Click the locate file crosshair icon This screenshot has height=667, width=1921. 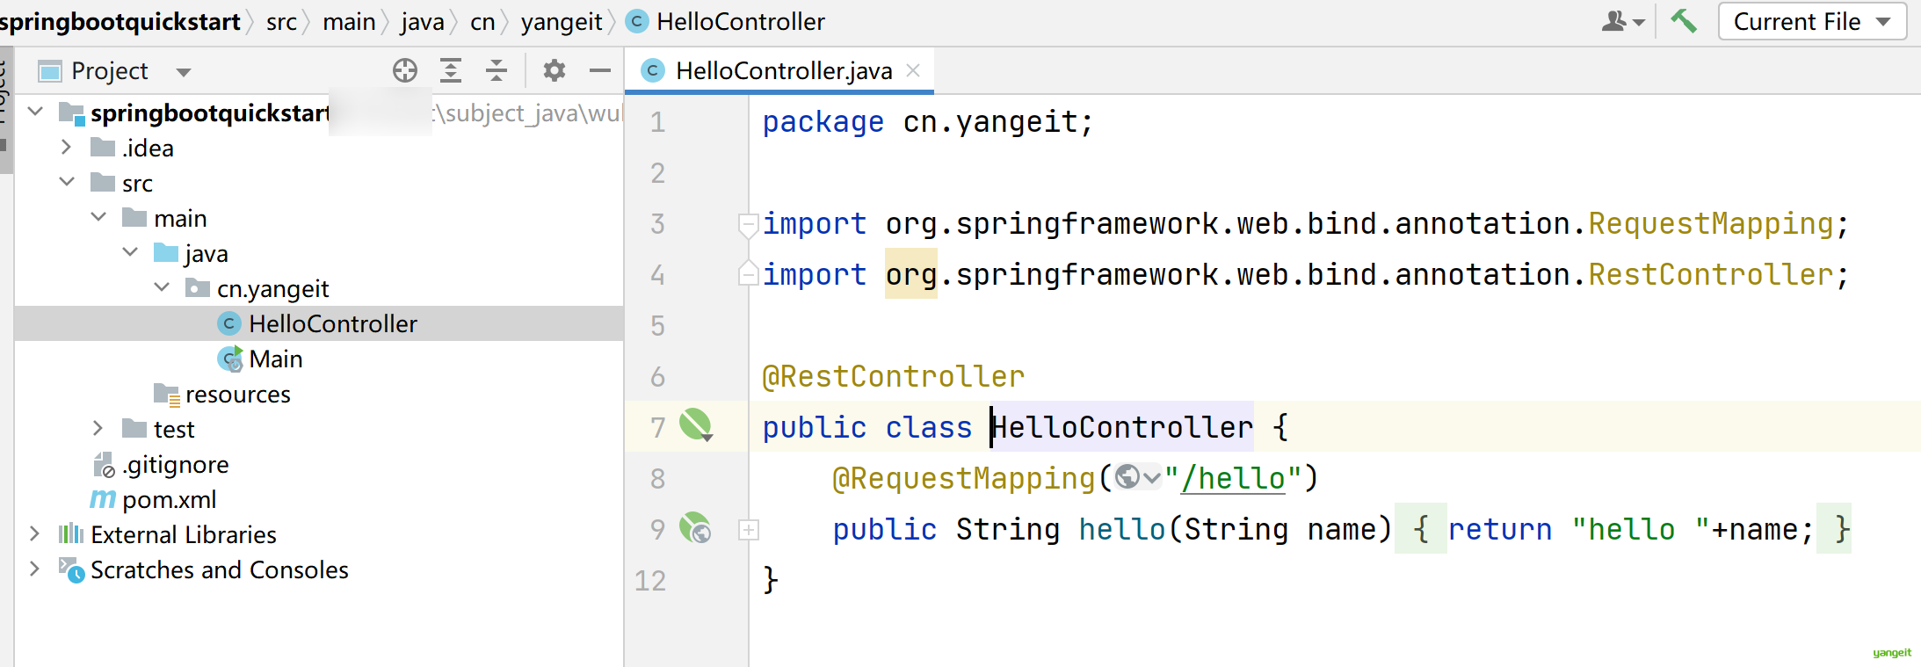405,70
